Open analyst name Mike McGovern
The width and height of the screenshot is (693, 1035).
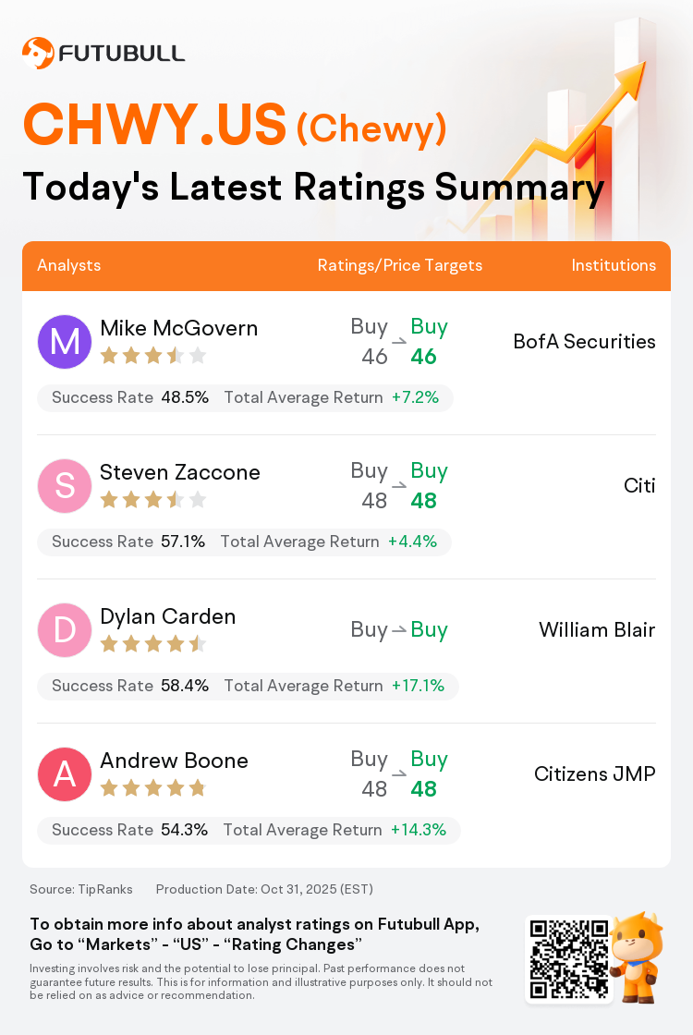(178, 328)
